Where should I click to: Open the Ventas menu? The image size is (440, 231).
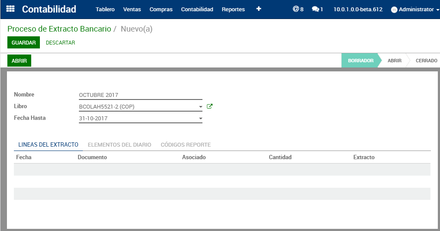point(132,10)
